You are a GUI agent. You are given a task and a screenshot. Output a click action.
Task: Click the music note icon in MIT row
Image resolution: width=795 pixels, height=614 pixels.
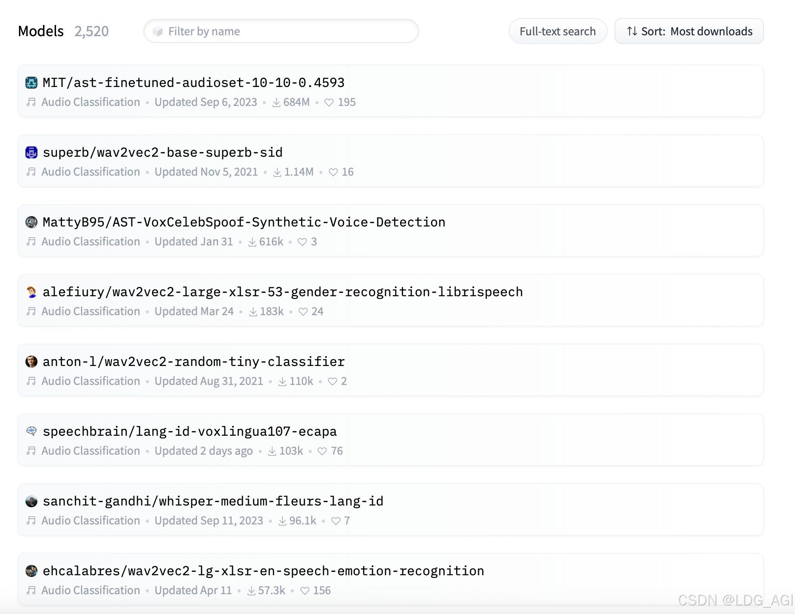[x=31, y=102]
